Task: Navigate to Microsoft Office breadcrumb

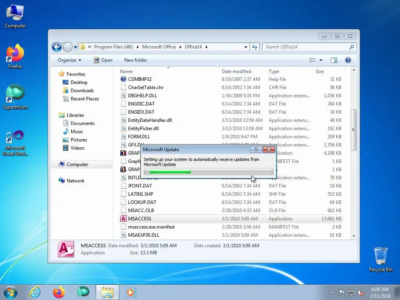Action: click(159, 47)
